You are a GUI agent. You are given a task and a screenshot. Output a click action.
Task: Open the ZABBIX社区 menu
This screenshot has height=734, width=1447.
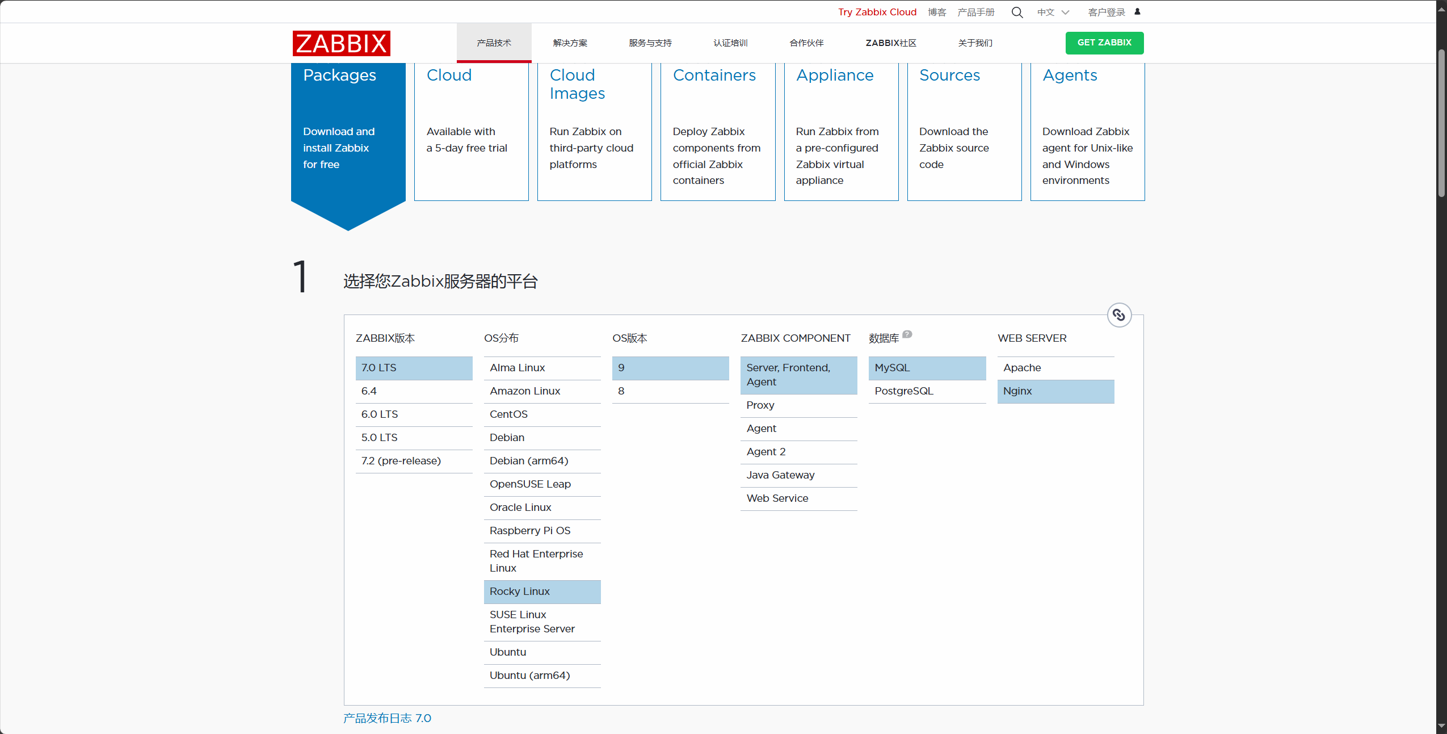[890, 43]
